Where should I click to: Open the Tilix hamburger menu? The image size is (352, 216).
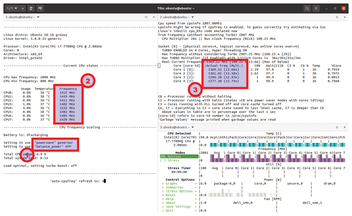316,8
